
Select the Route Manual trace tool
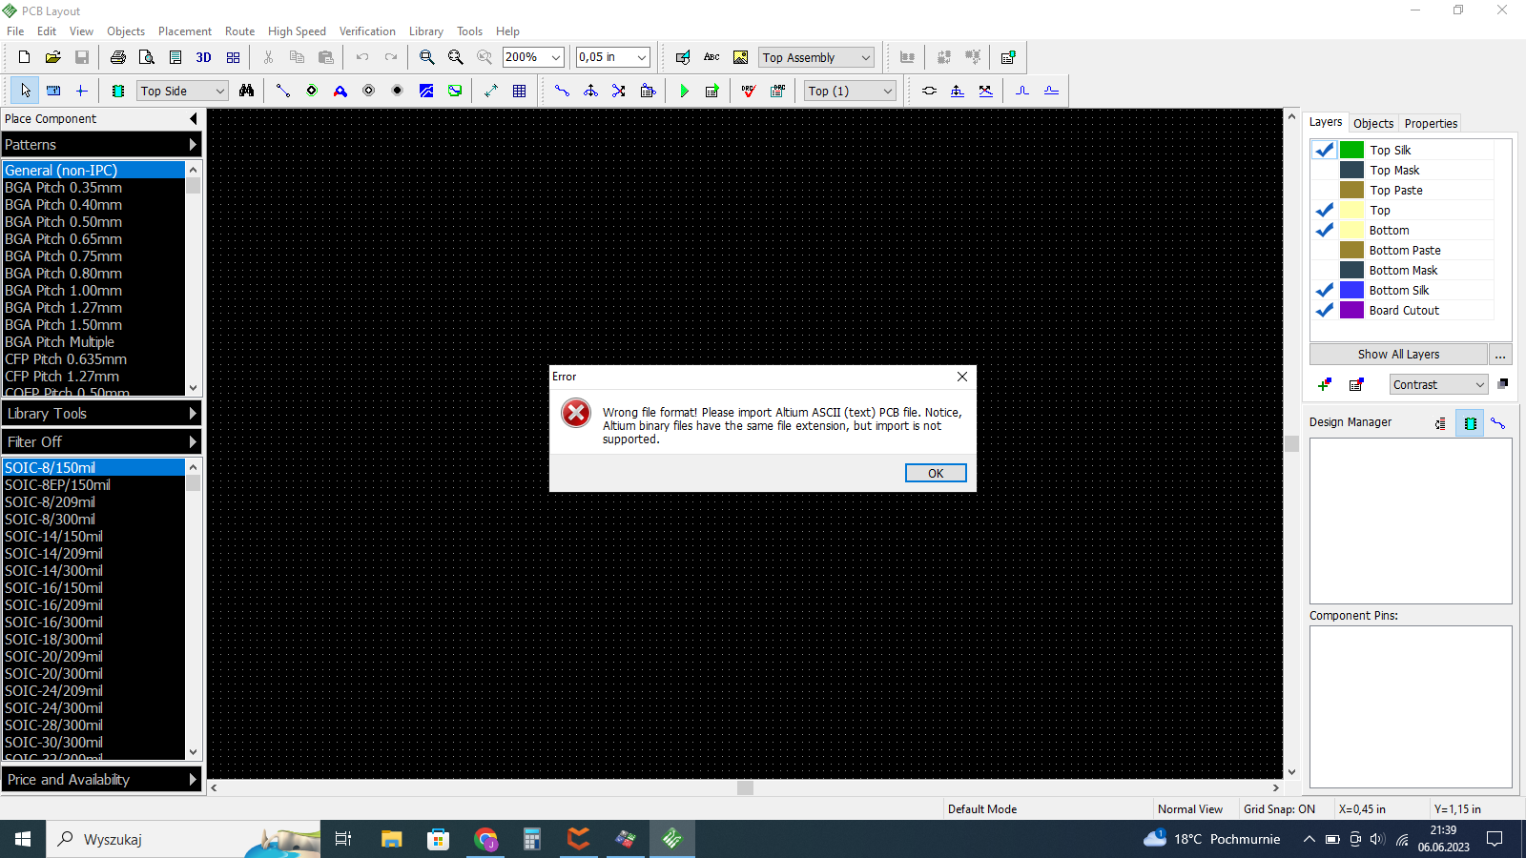(x=563, y=91)
